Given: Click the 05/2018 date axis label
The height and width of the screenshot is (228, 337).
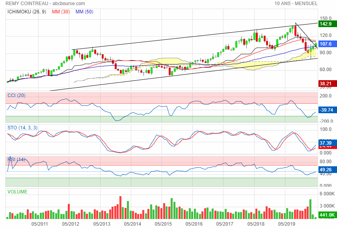Looking at the screenshot, I should 256,224.
